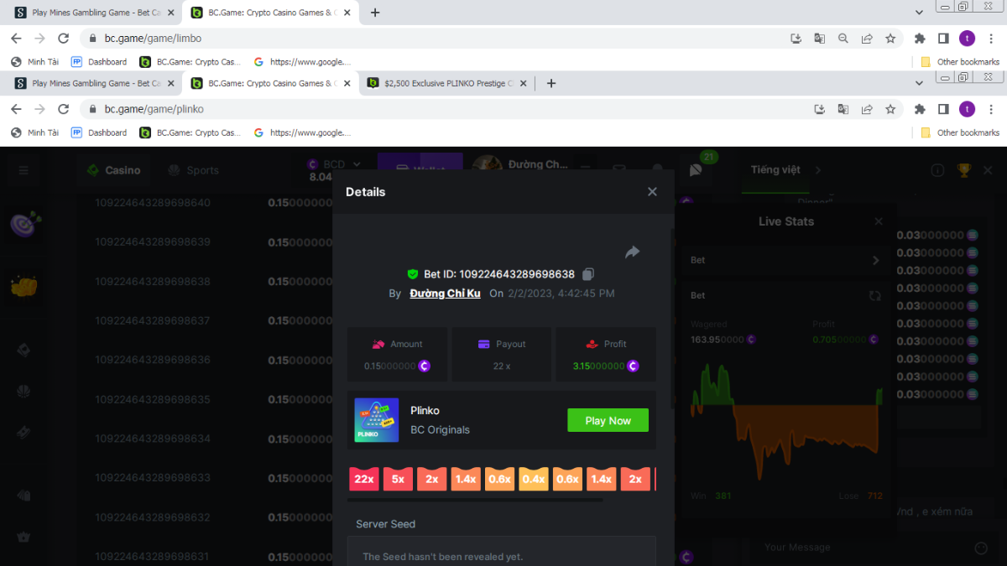The width and height of the screenshot is (1007, 566).
Task: Copy the Bet ID to clipboard
Action: [x=588, y=274]
